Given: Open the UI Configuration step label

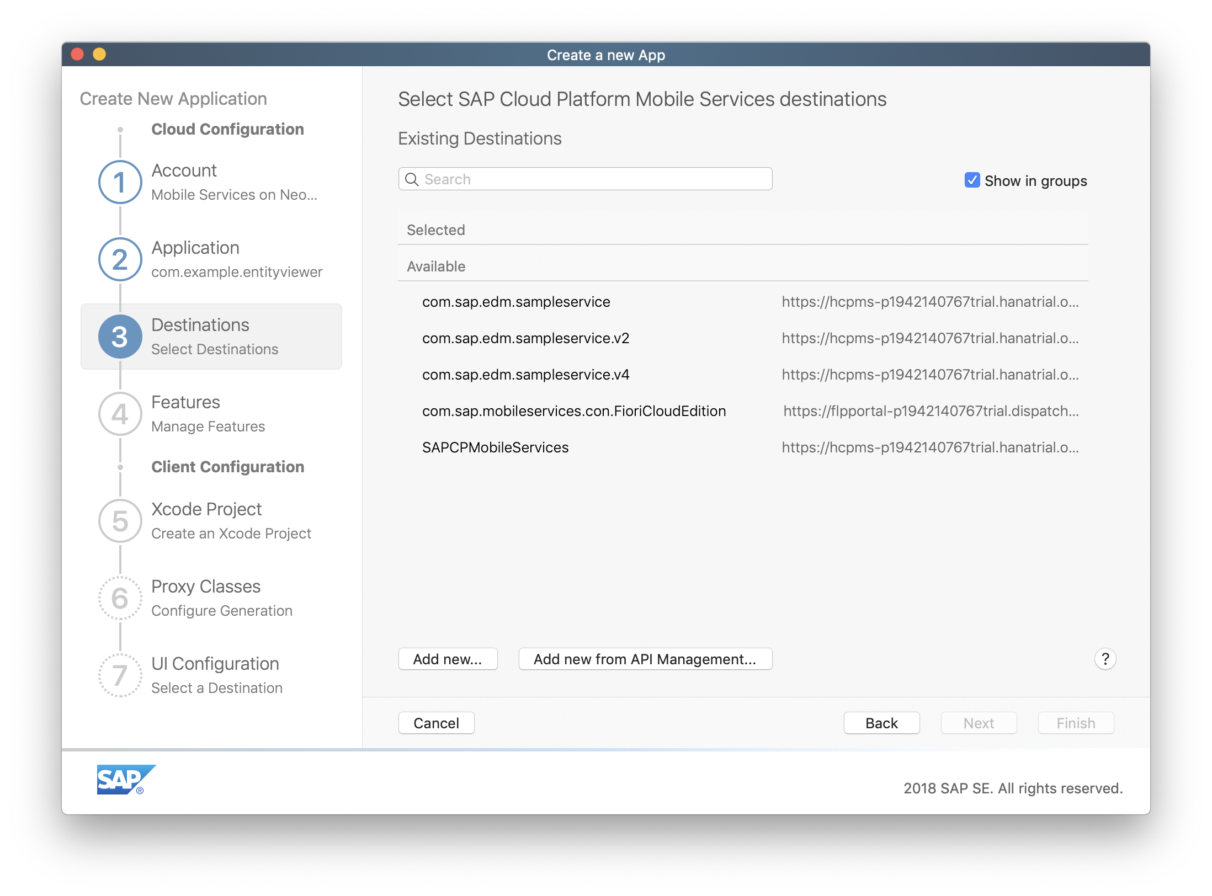Looking at the screenshot, I should click(x=215, y=664).
